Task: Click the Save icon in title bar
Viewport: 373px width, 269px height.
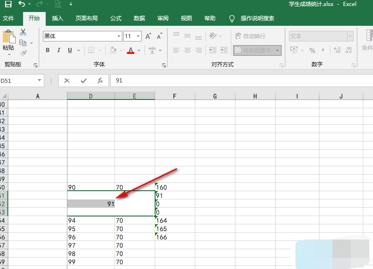Action: point(8,5)
